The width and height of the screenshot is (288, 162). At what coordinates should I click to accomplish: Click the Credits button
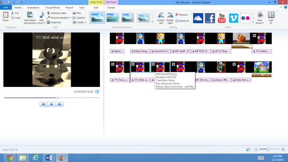(x=78, y=22)
